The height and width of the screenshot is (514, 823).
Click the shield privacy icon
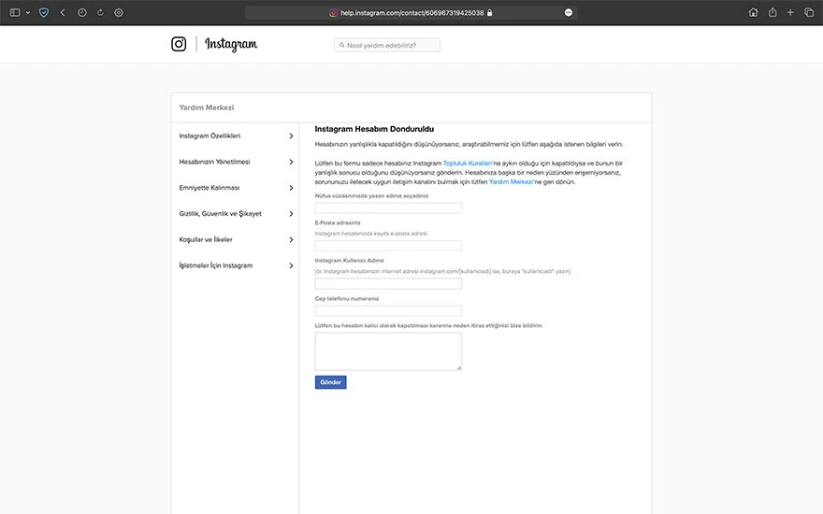[44, 12]
